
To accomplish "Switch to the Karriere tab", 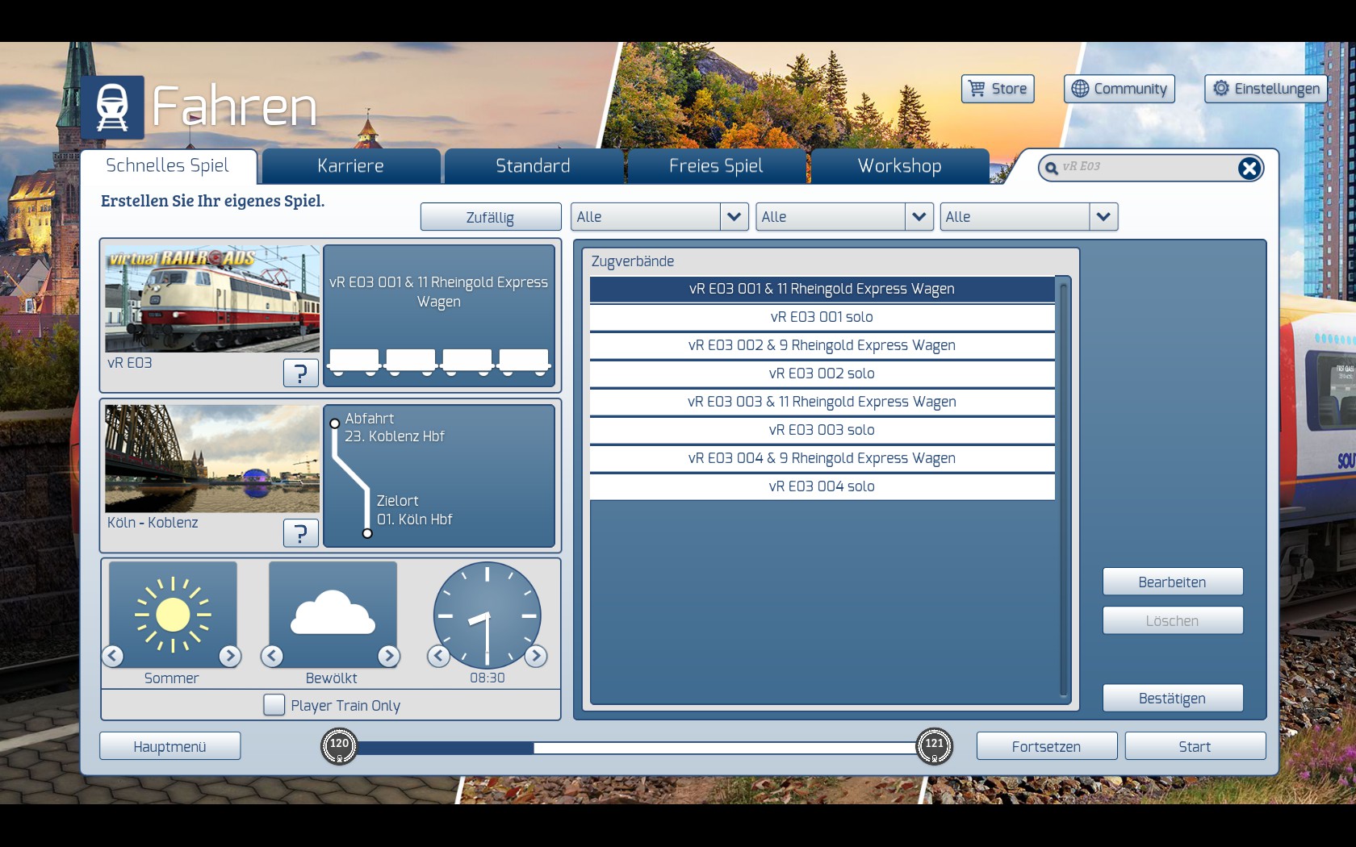I will pyautogui.click(x=351, y=166).
